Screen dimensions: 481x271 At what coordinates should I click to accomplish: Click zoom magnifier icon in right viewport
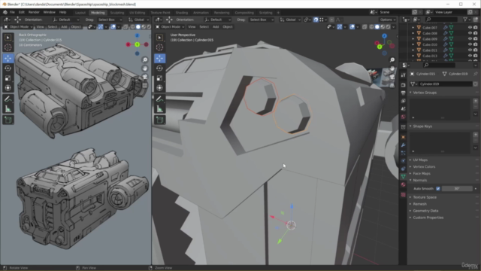coord(392,60)
